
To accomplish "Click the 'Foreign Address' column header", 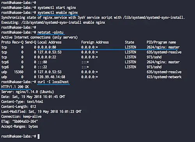I will [95, 42].
